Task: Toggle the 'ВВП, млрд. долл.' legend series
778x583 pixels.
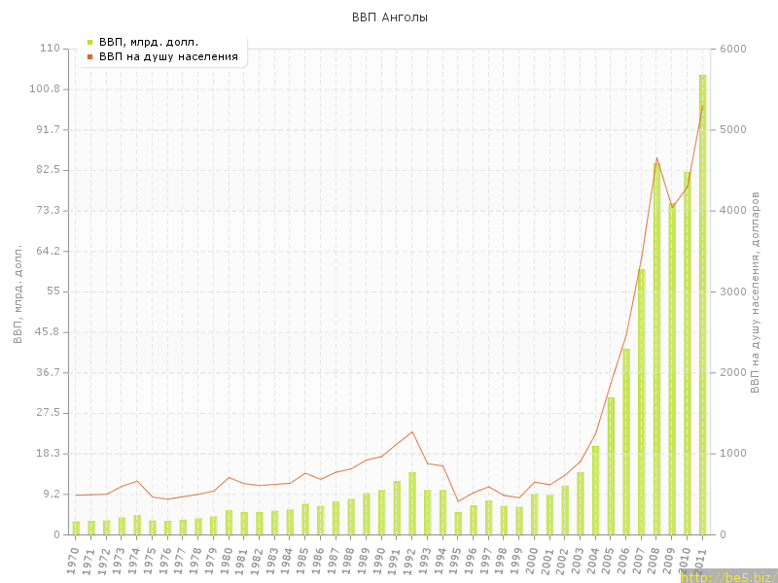Action: 149,42
